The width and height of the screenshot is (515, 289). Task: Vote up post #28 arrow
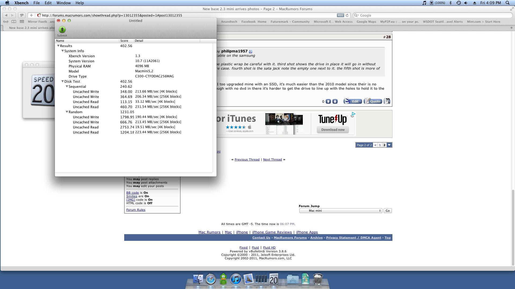[328, 102]
